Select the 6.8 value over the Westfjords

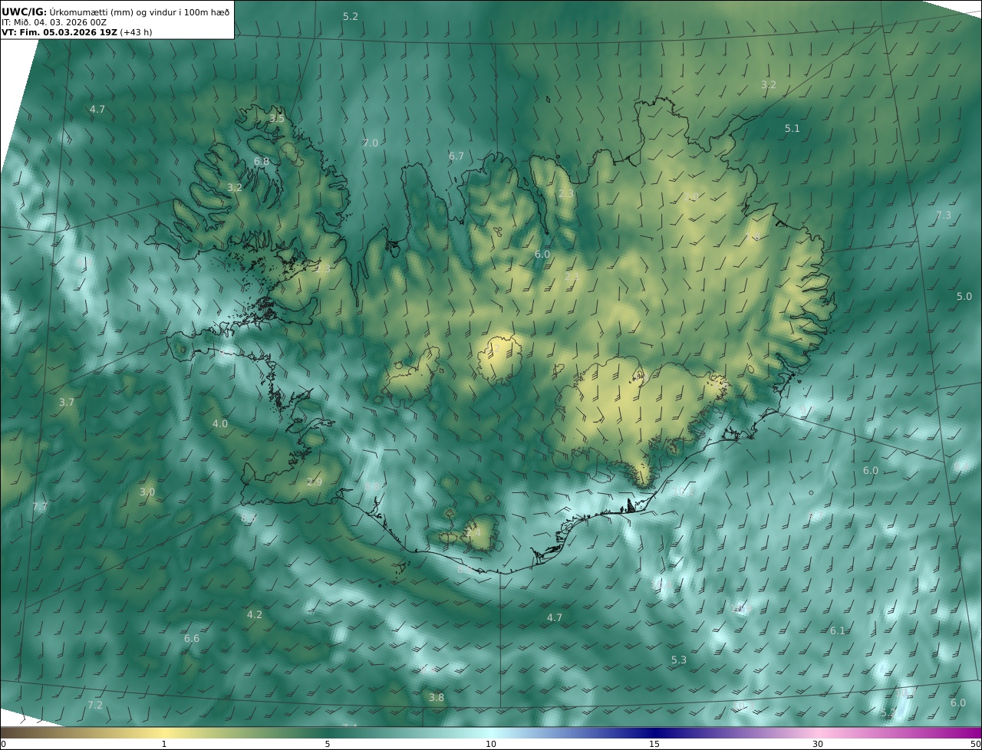[x=262, y=161]
